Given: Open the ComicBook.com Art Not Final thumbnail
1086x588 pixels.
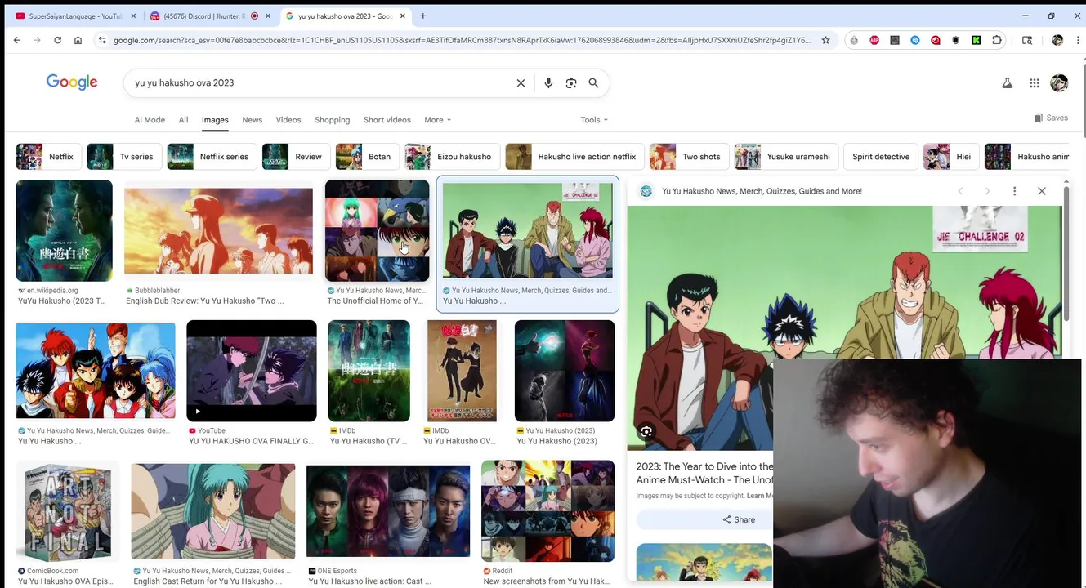Looking at the screenshot, I should 68,511.
